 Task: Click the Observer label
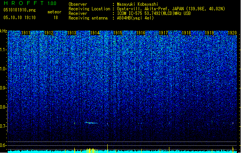(78, 4)
